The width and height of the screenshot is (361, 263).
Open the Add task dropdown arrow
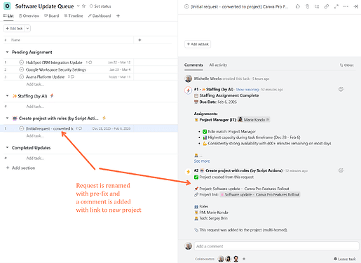coord(27,29)
